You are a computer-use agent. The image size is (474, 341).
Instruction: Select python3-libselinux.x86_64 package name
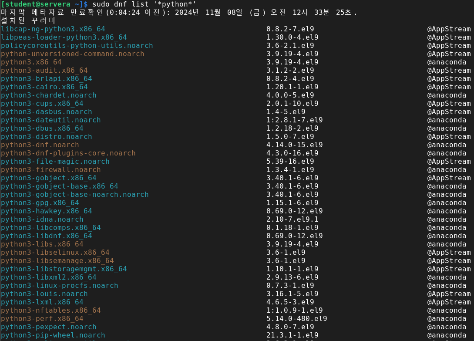click(x=55, y=252)
